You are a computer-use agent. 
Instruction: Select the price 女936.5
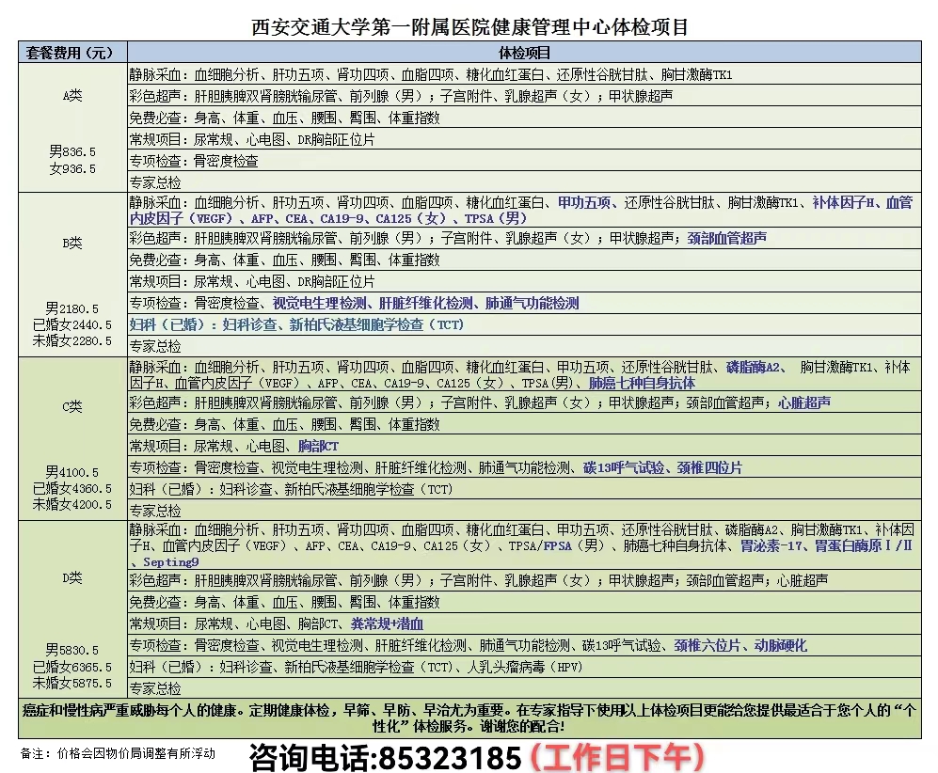72,168
